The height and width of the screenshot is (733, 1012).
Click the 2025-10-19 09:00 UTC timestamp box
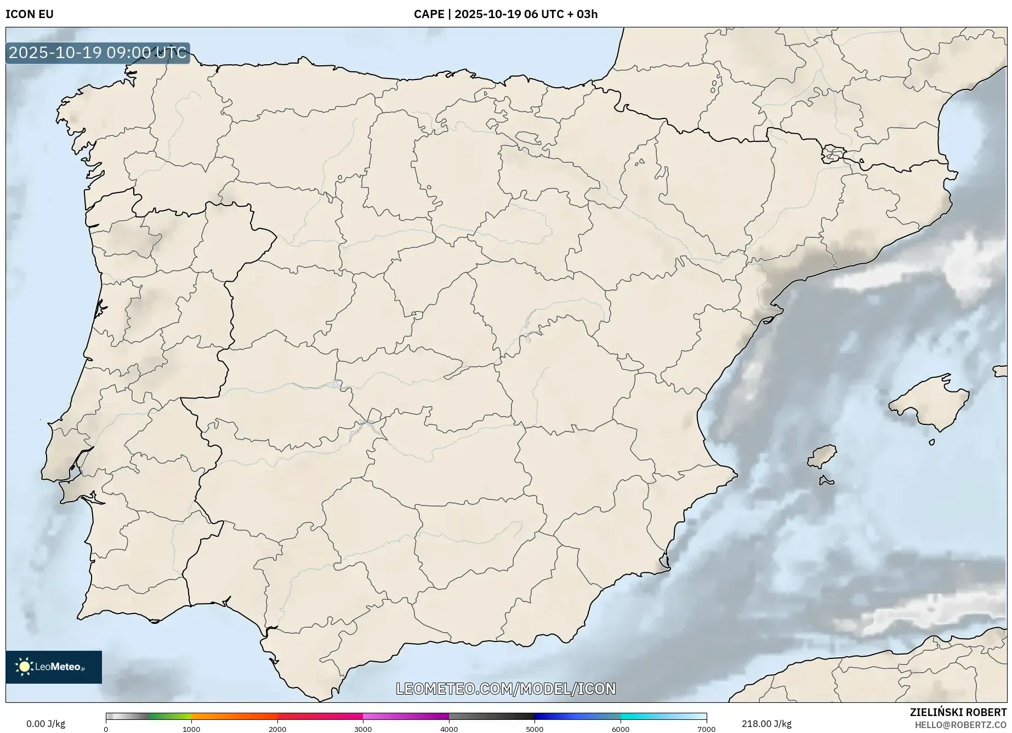[x=98, y=53]
